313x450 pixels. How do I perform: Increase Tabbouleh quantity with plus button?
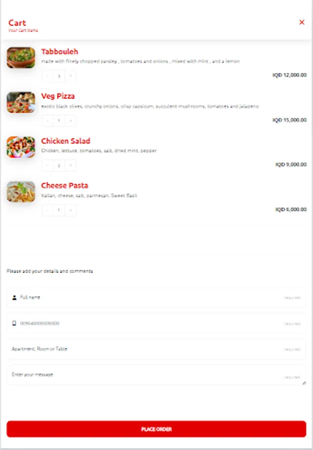(x=70, y=76)
